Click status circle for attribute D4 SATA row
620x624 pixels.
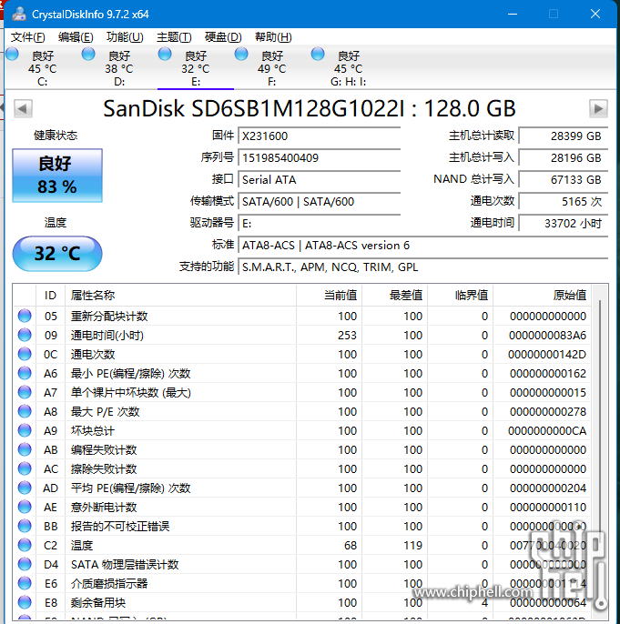click(25, 564)
